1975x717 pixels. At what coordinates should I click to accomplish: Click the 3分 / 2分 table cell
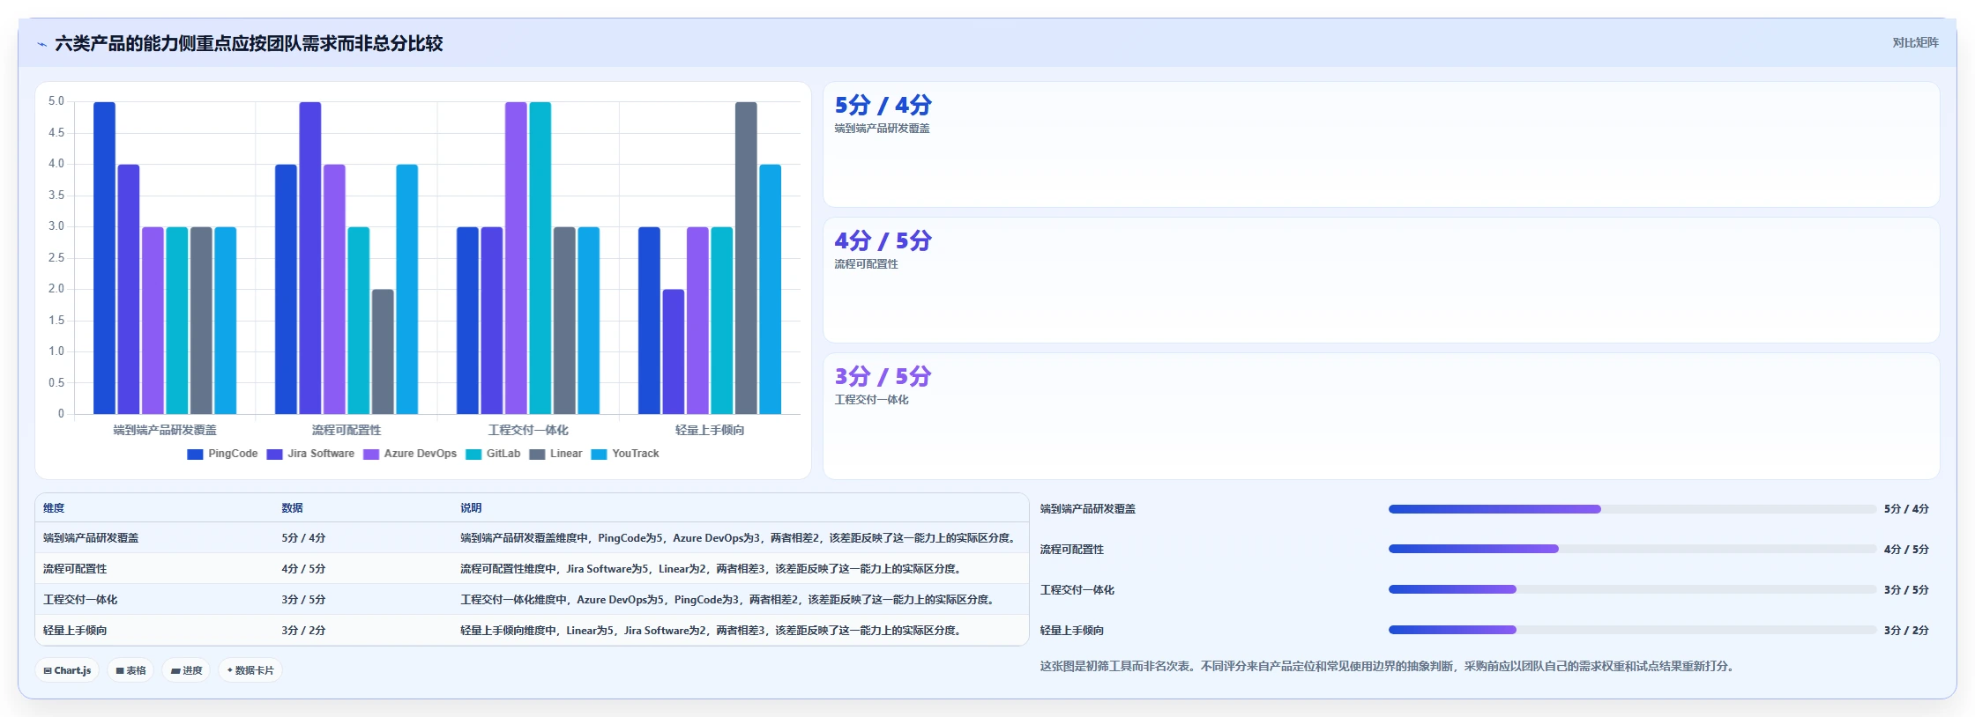tap(303, 631)
